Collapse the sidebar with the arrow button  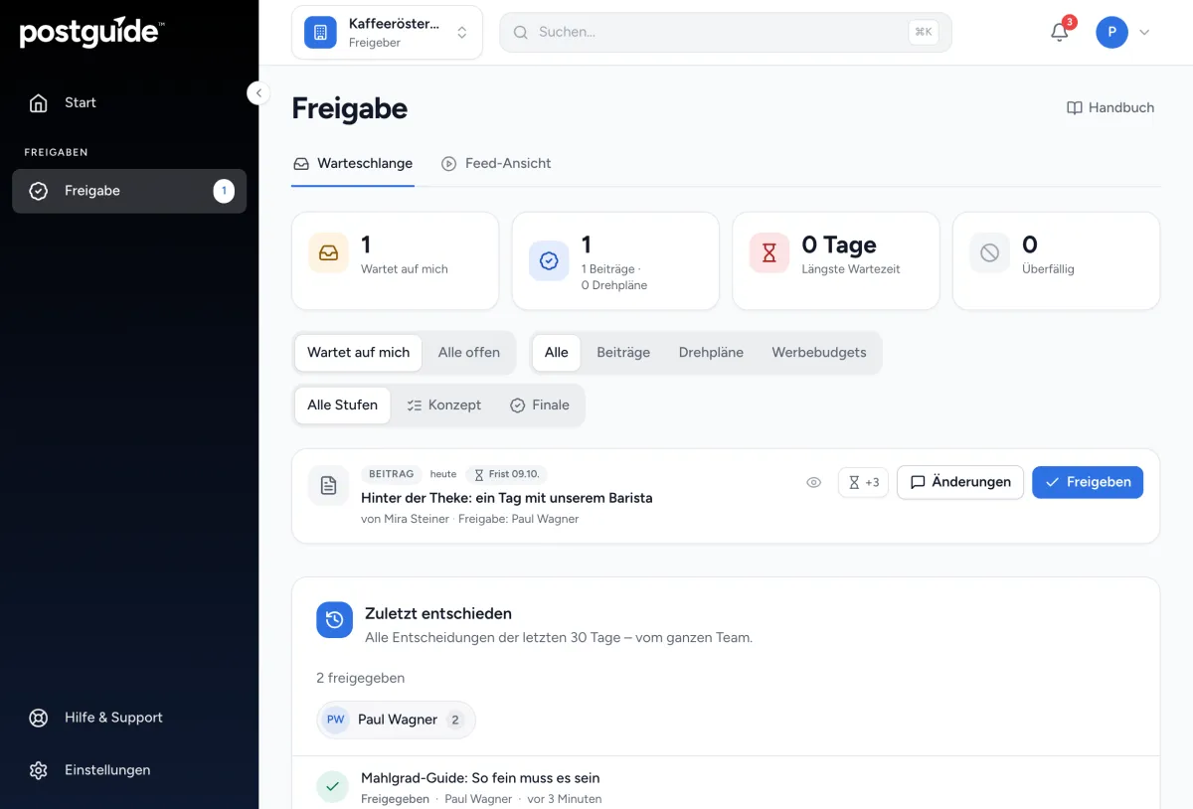click(x=258, y=92)
